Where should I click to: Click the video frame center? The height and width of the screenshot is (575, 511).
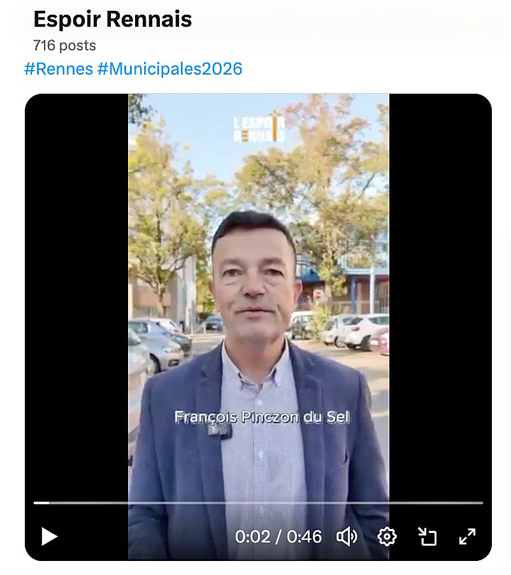tap(259, 327)
